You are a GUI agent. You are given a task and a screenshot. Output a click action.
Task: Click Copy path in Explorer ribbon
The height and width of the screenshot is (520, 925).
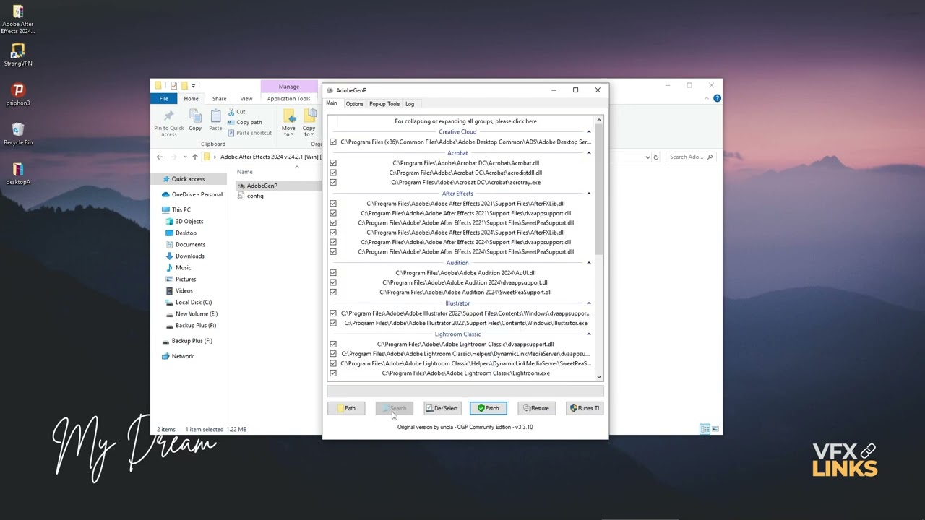246,122
